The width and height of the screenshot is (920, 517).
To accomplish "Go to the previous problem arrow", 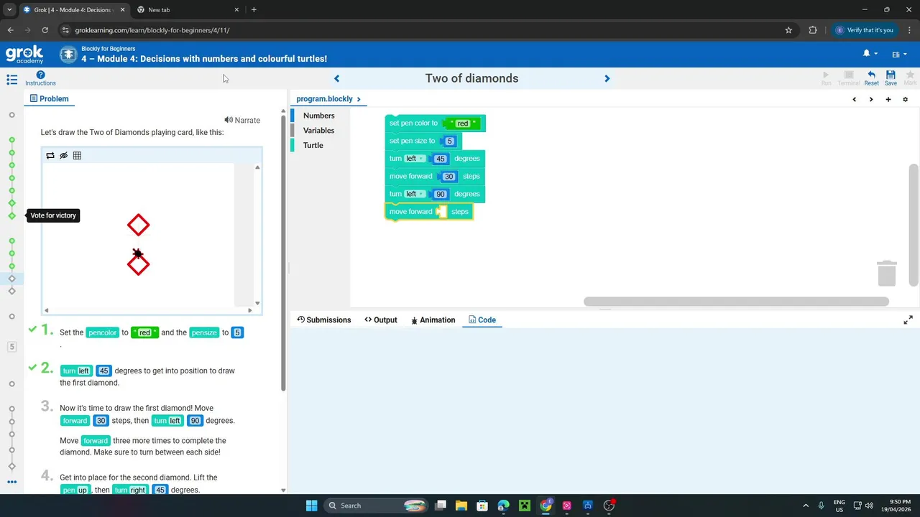I will coord(336,78).
